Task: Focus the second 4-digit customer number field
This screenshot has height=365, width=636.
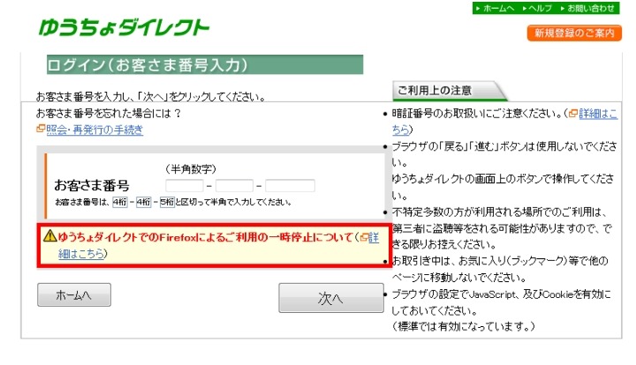Action: [234, 186]
